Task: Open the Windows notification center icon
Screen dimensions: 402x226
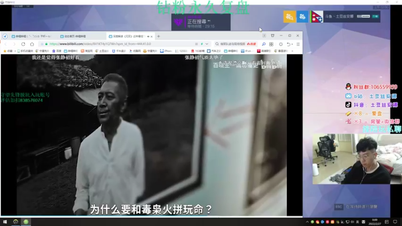Action: click(x=395, y=222)
